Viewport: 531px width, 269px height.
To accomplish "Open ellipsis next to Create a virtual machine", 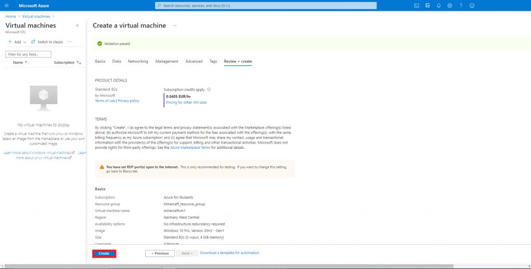I will (175, 25).
